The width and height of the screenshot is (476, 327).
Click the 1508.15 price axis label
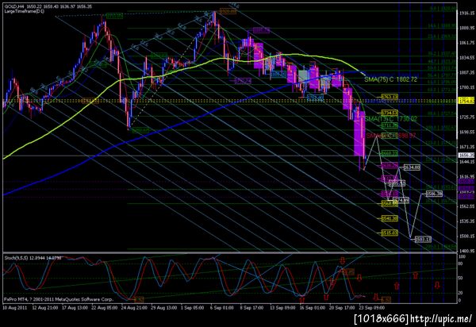point(467,236)
